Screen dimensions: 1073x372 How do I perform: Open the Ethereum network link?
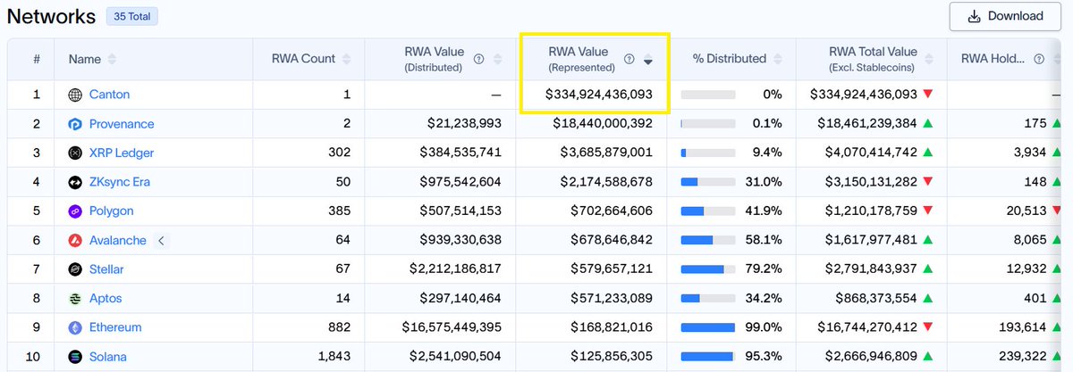pos(115,327)
